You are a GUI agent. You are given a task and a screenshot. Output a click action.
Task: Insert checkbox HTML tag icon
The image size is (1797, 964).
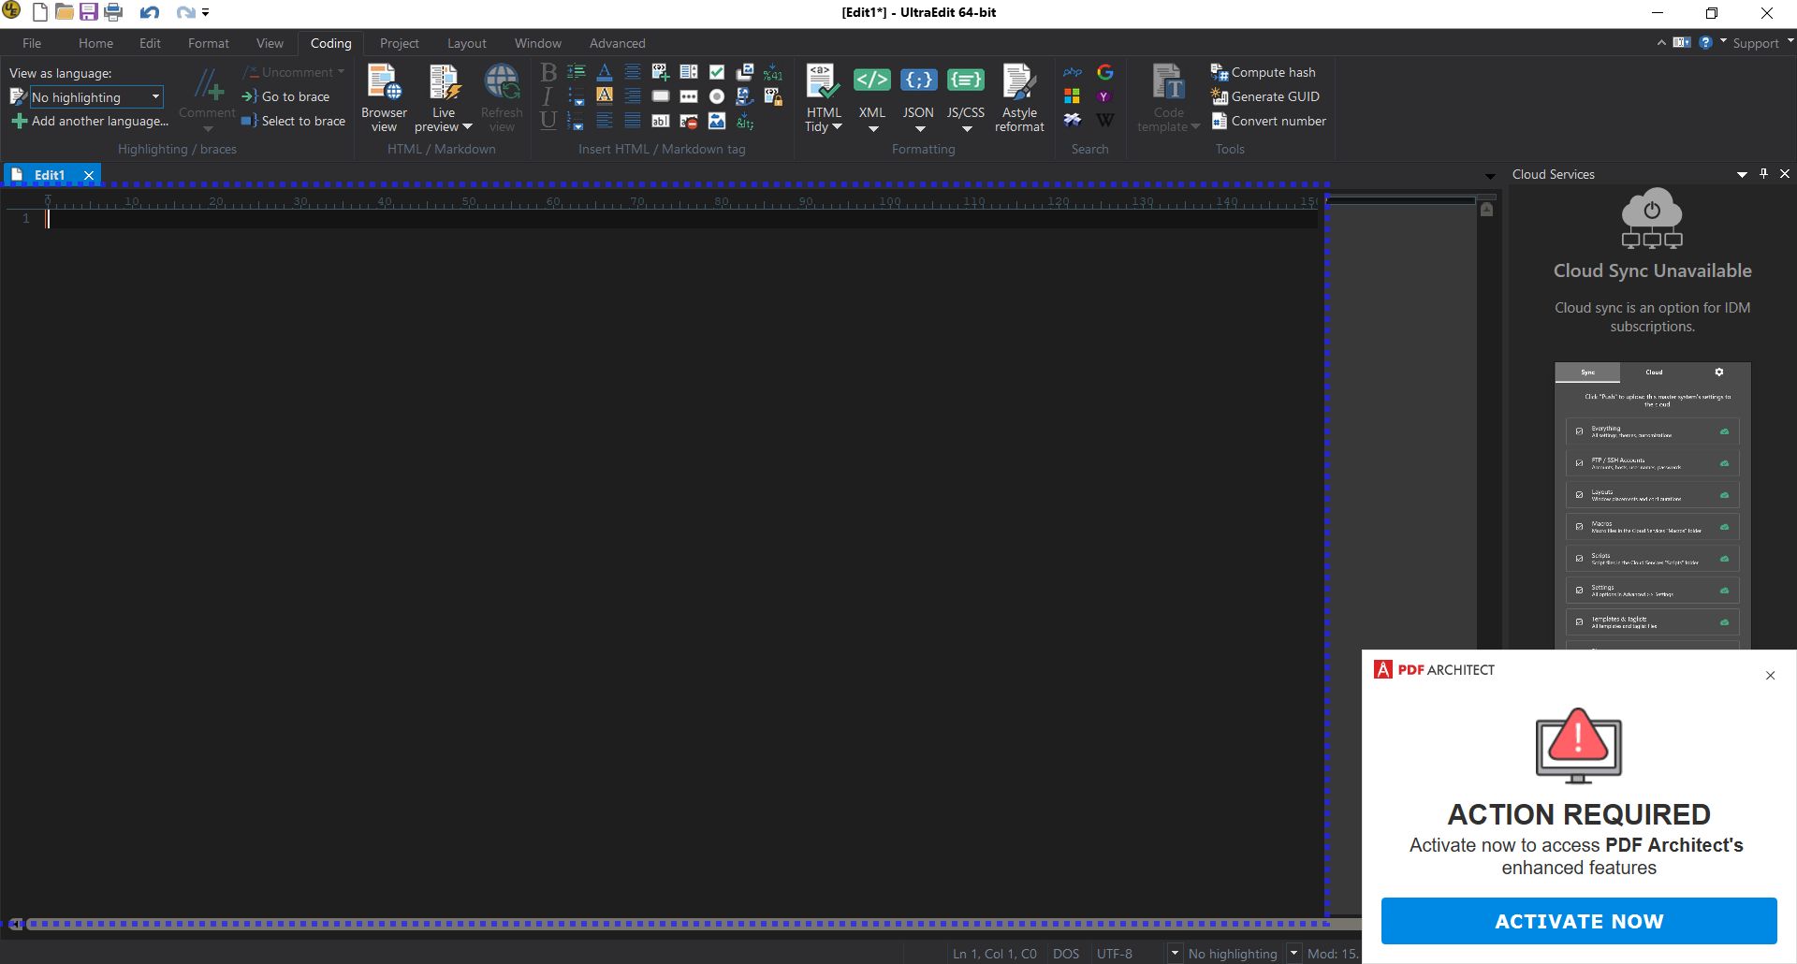coord(717,72)
